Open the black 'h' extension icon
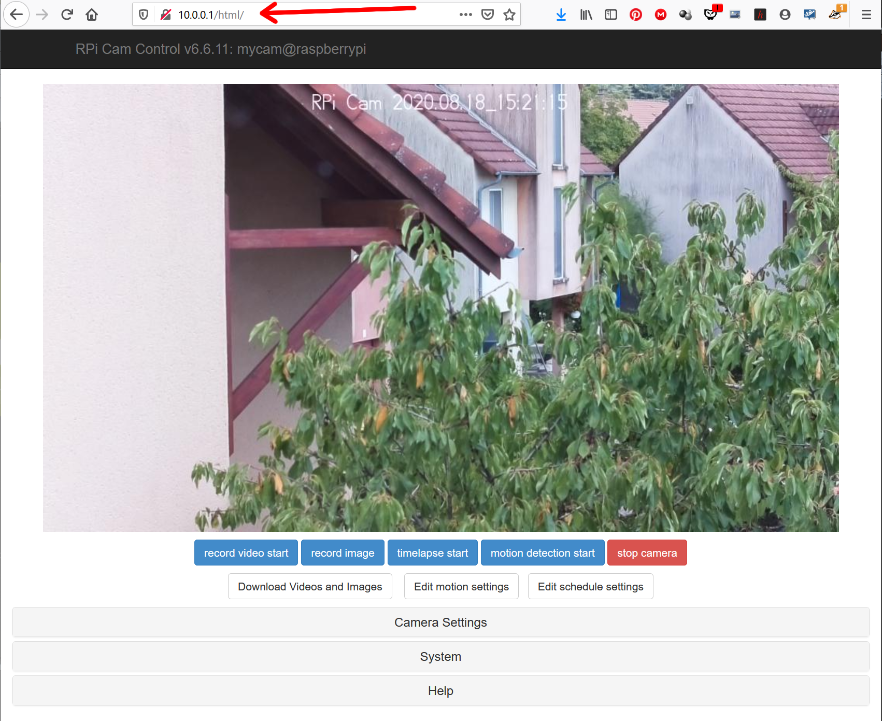Screen dimensions: 882x721 760,15
